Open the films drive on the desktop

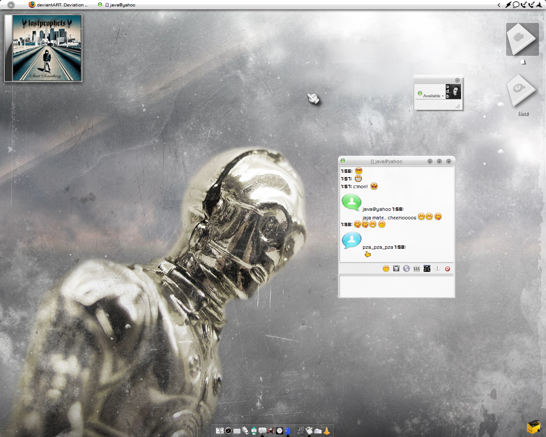click(521, 90)
